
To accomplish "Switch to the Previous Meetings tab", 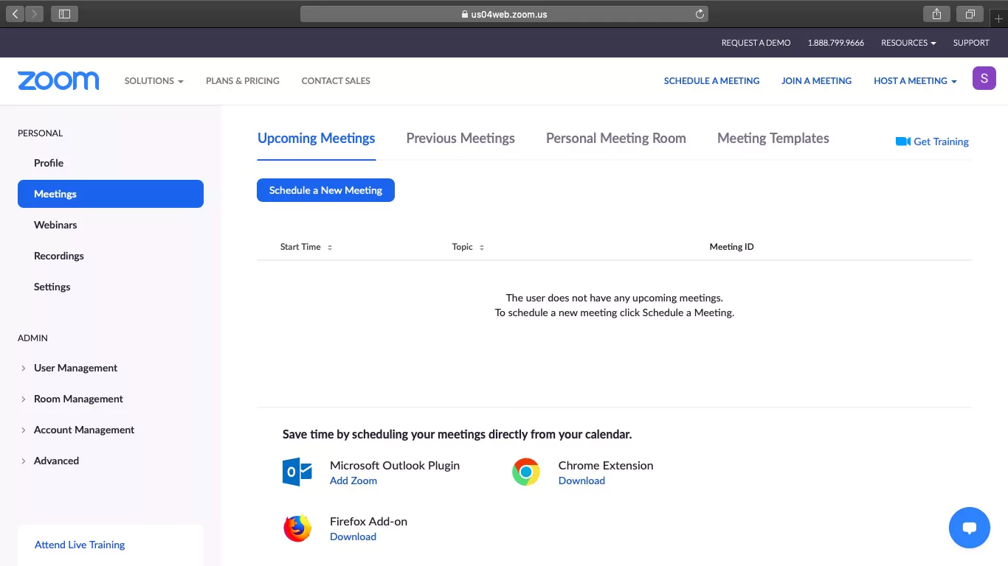I will point(460,139).
